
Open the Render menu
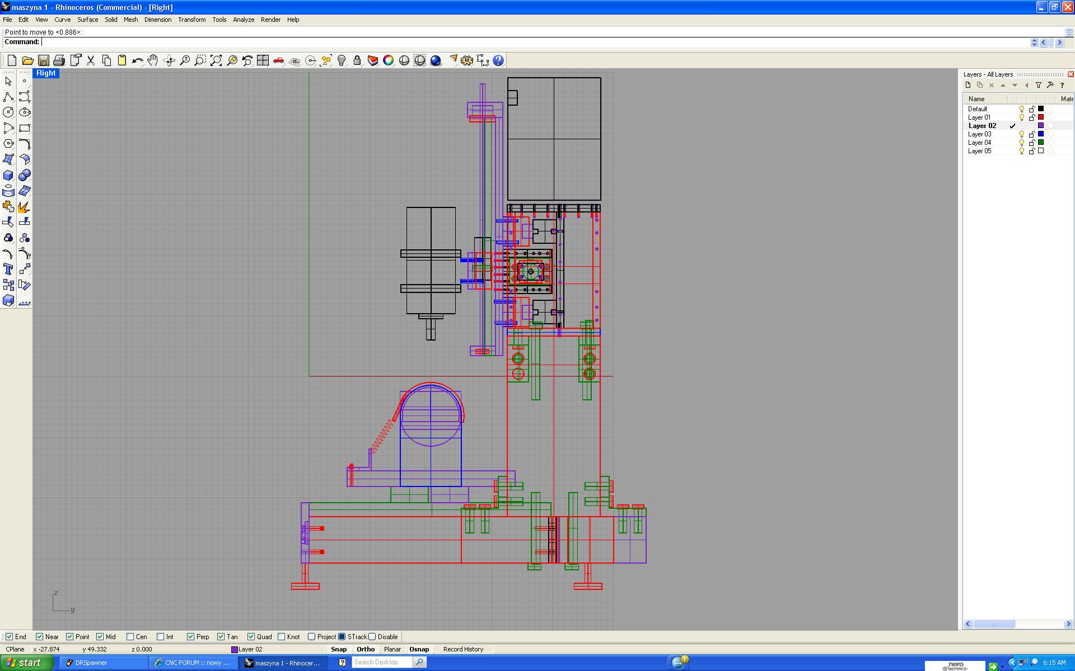(270, 20)
